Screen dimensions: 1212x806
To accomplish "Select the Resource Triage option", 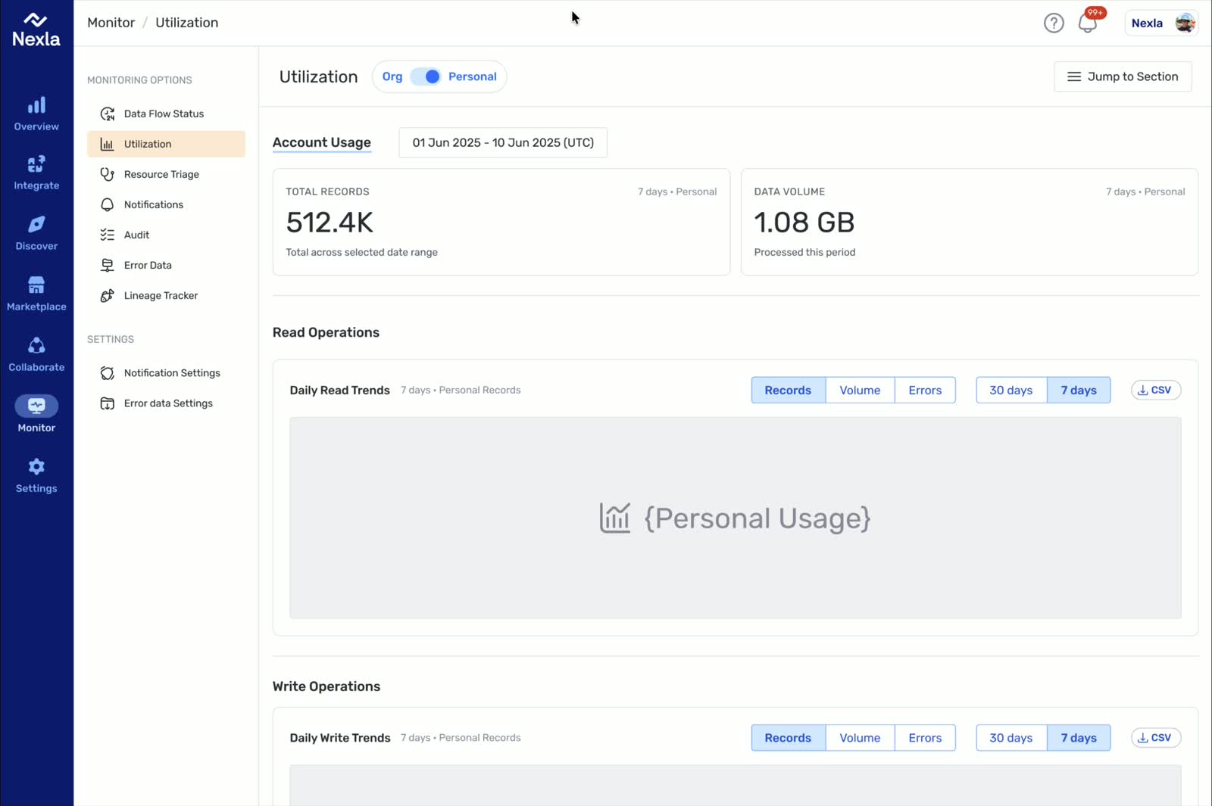I will click(161, 174).
